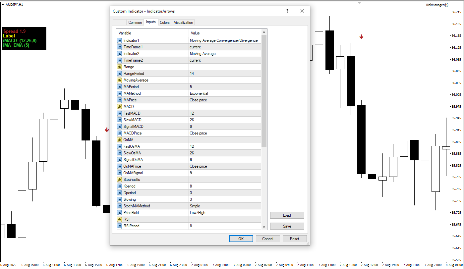The width and height of the screenshot is (464, 269).
Task: Click the scrollbar down arrow in the parameters list
Action: click(x=264, y=227)
